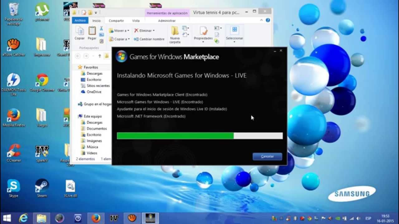Expand the Seleccionar dropdown arrow
Image resolution: width=399 pixels, height=224 pixels.
point(234,42)
